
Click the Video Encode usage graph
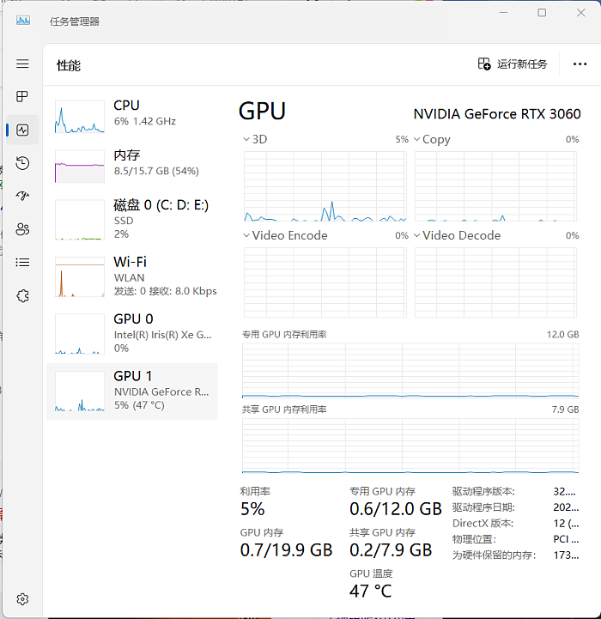(x=325, y=282)
